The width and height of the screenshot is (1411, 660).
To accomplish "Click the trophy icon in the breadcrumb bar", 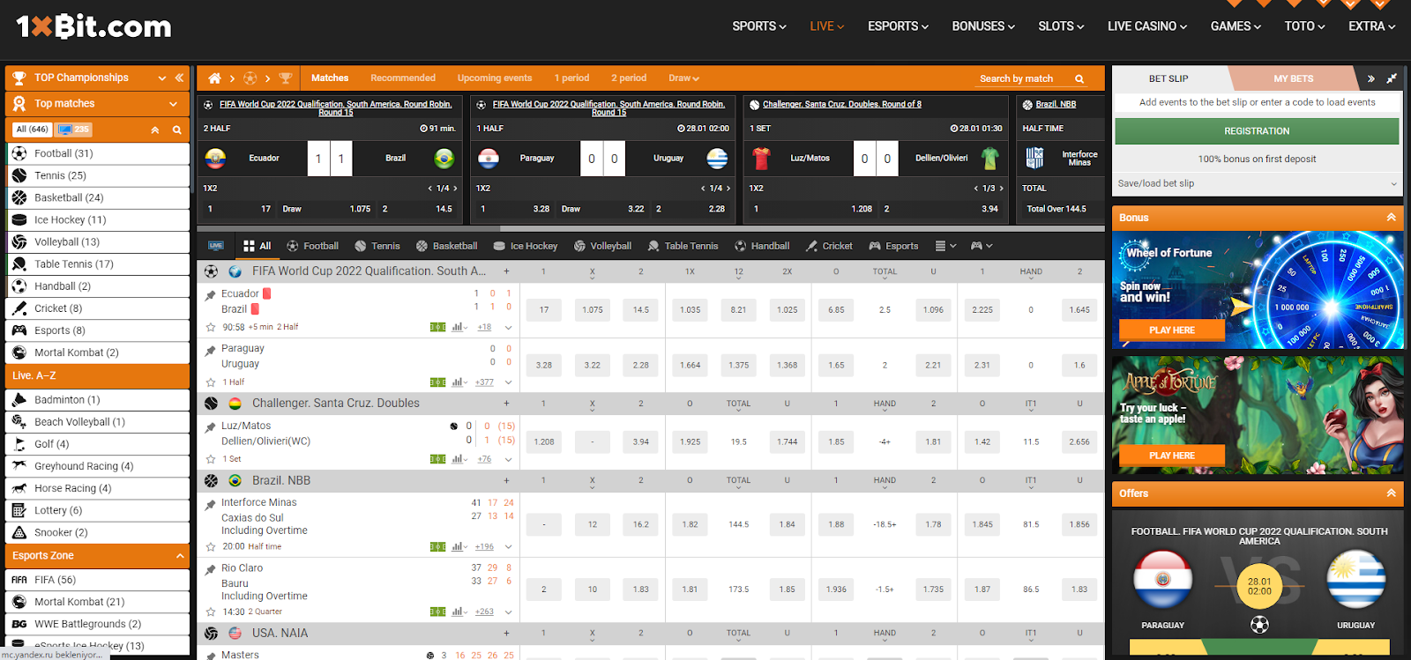I will click(x=285, y=78).
